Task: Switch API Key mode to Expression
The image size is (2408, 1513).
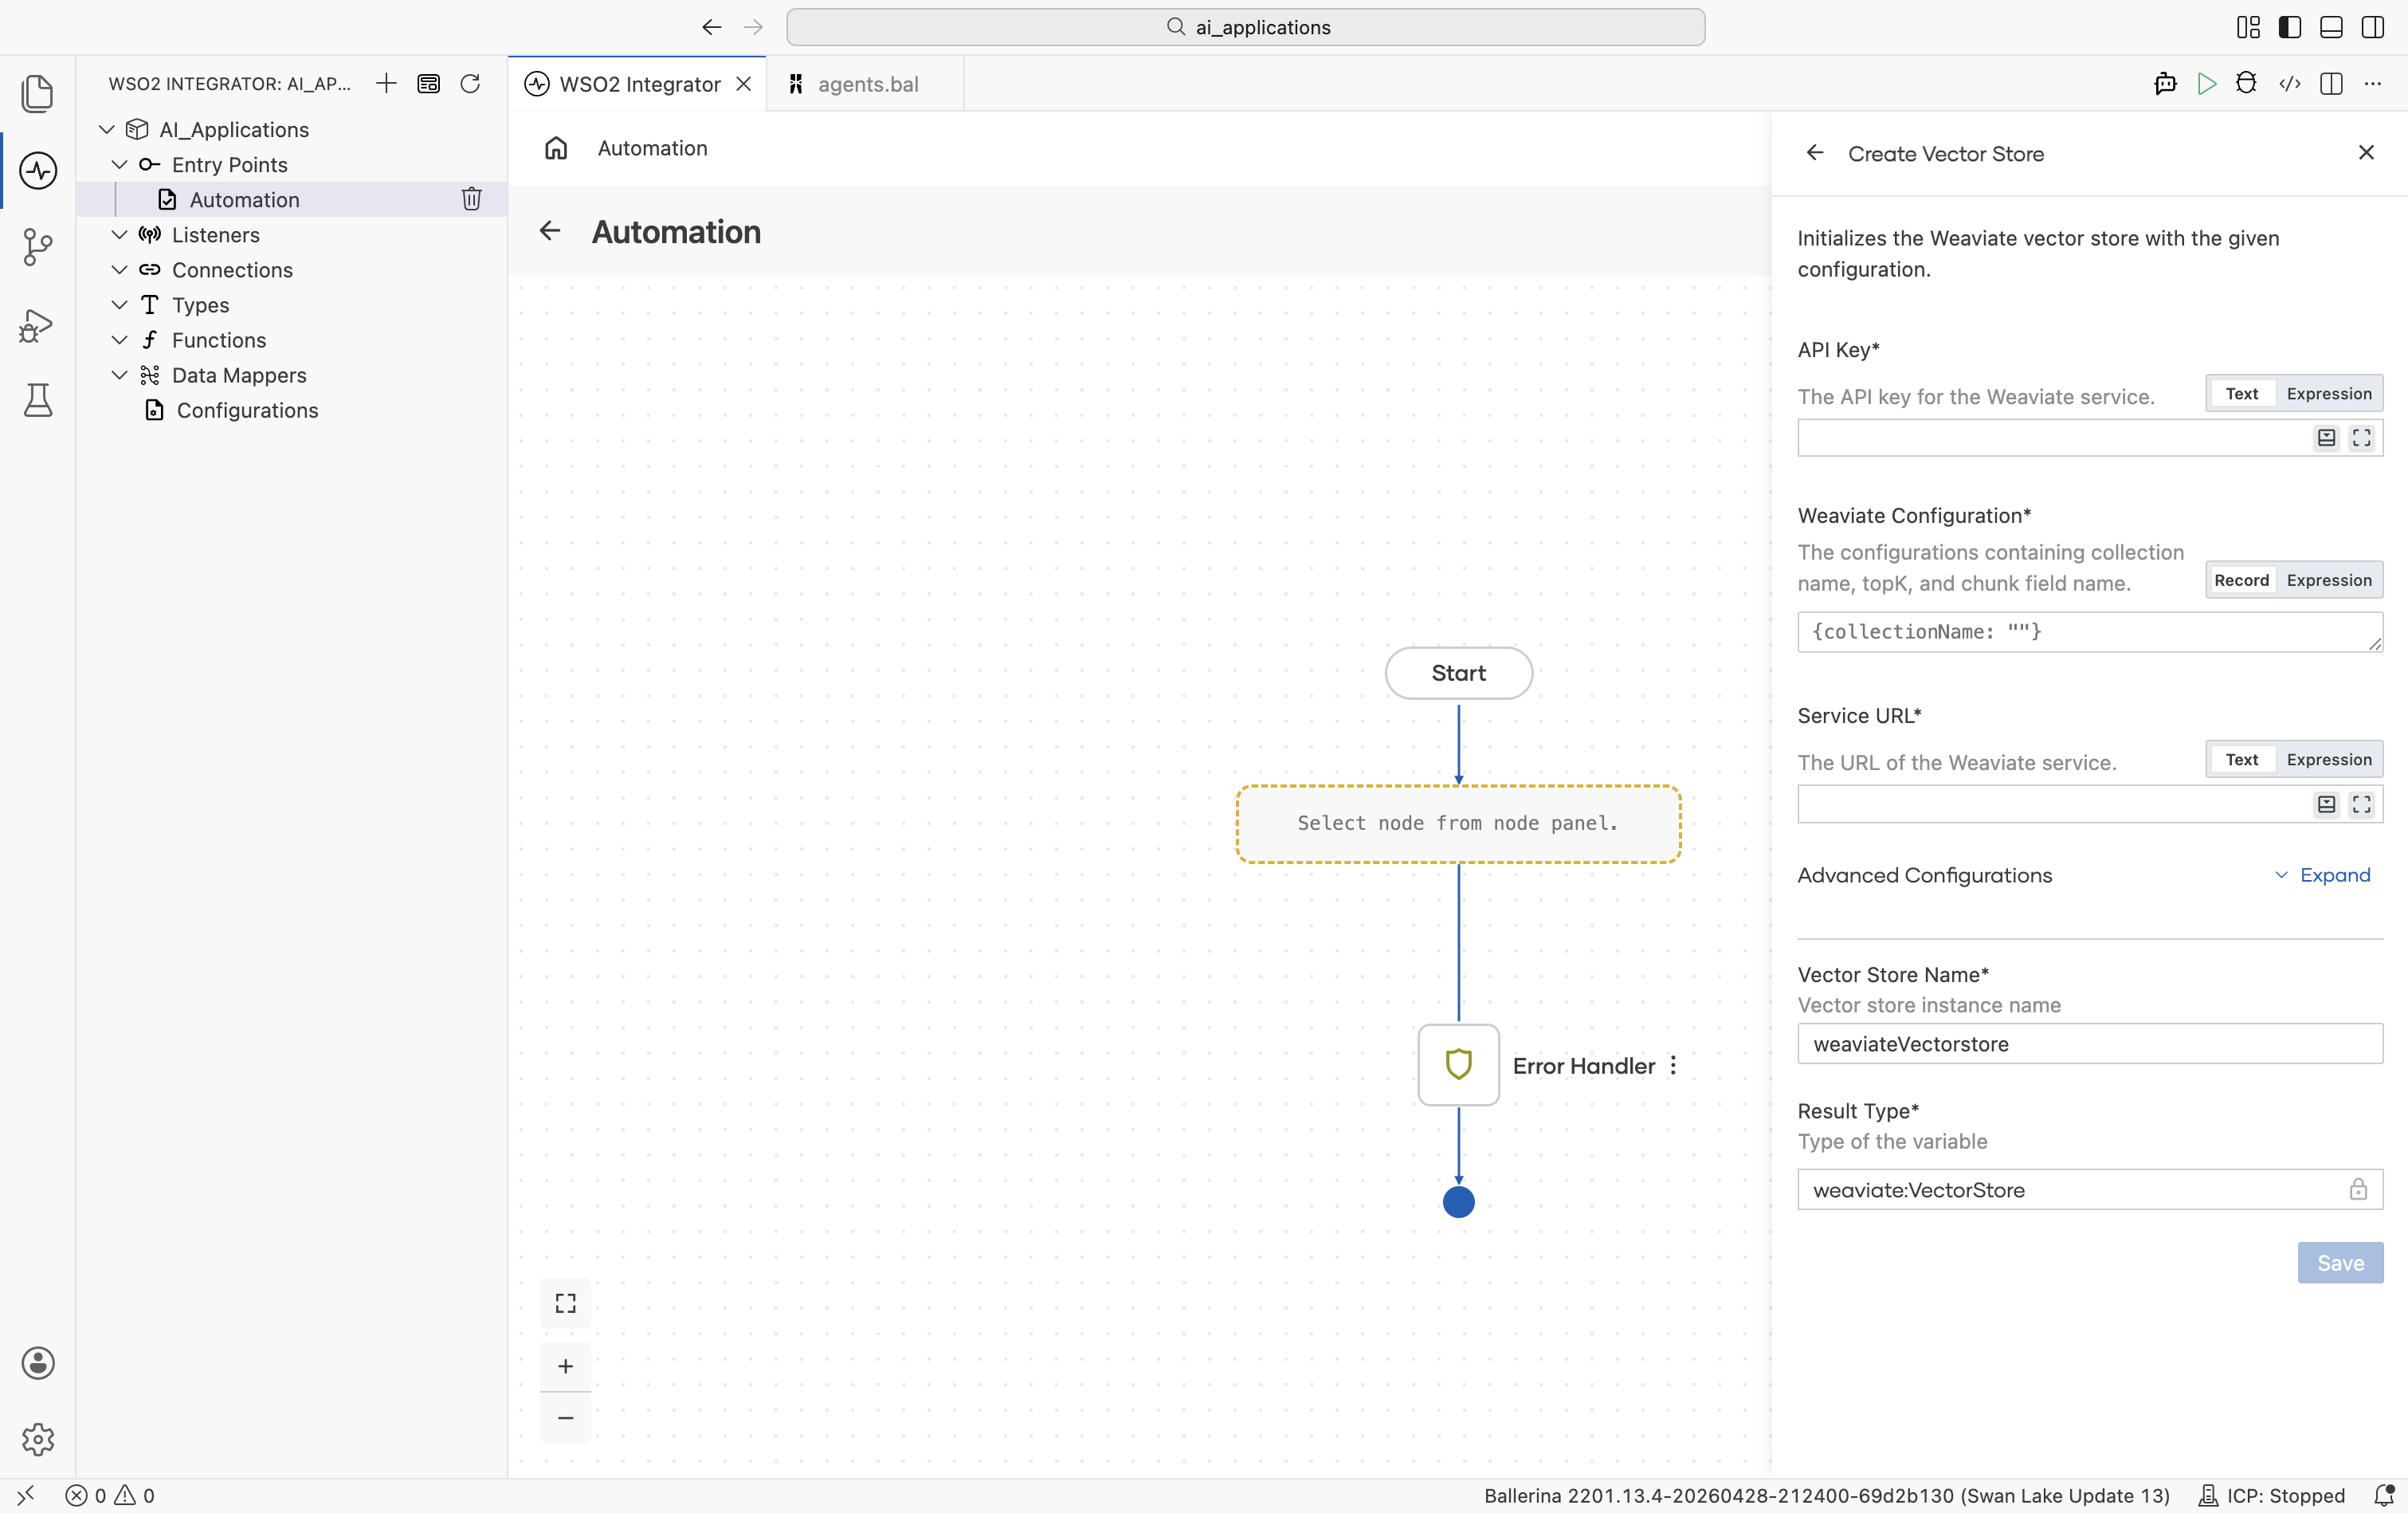Action: 2329,393
